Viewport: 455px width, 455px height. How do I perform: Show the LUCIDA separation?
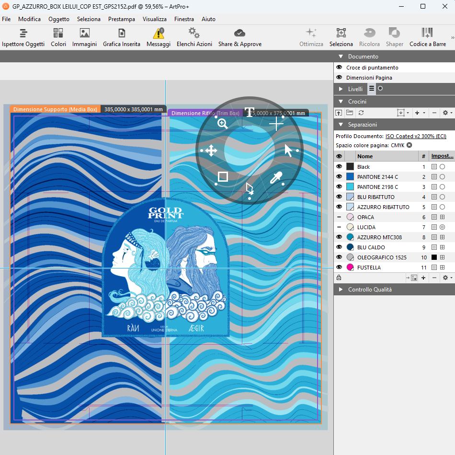click(x=339, y=227)
